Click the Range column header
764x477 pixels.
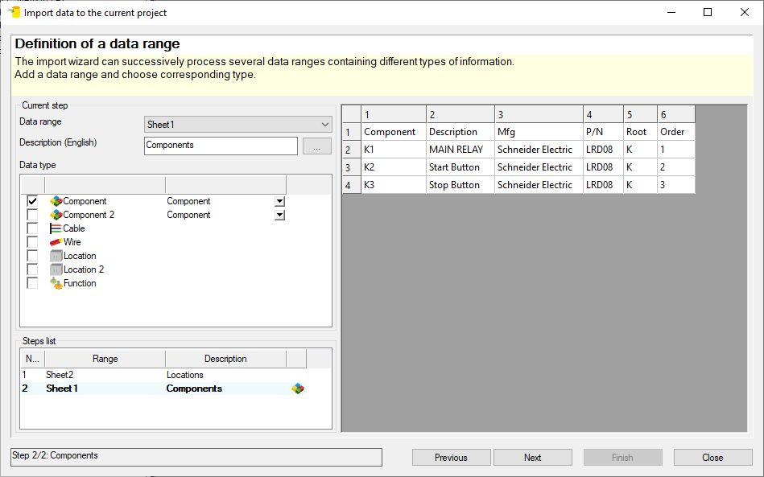(x=105, y=359)
